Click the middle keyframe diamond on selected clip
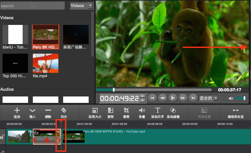 [x=47, y=140]
